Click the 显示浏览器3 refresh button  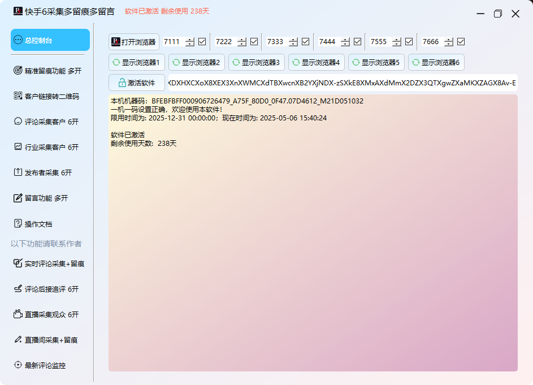coord(257,62)
